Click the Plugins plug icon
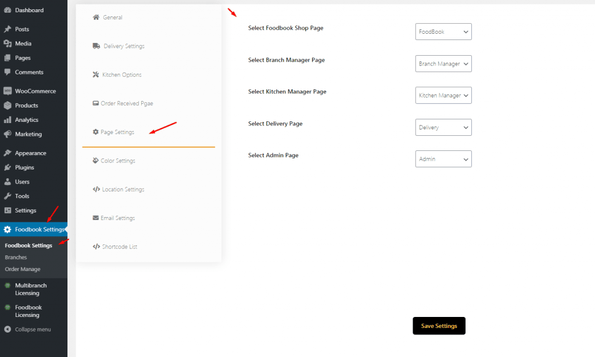Viewport: 595px width, 357px height. click(x=8, y=168)
